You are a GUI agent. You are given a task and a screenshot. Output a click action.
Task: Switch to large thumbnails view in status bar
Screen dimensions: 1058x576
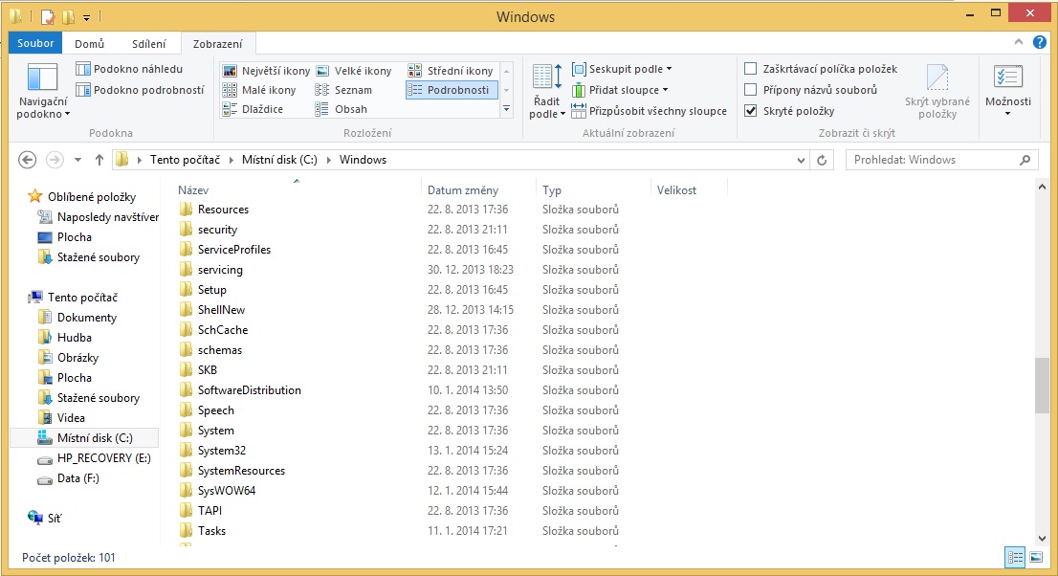pyautogui.click(x=1036, y=557)
